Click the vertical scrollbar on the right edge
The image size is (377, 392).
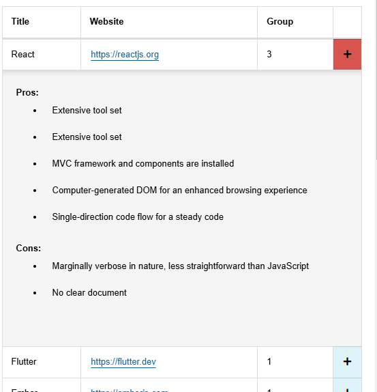click(x=376, y=80)
